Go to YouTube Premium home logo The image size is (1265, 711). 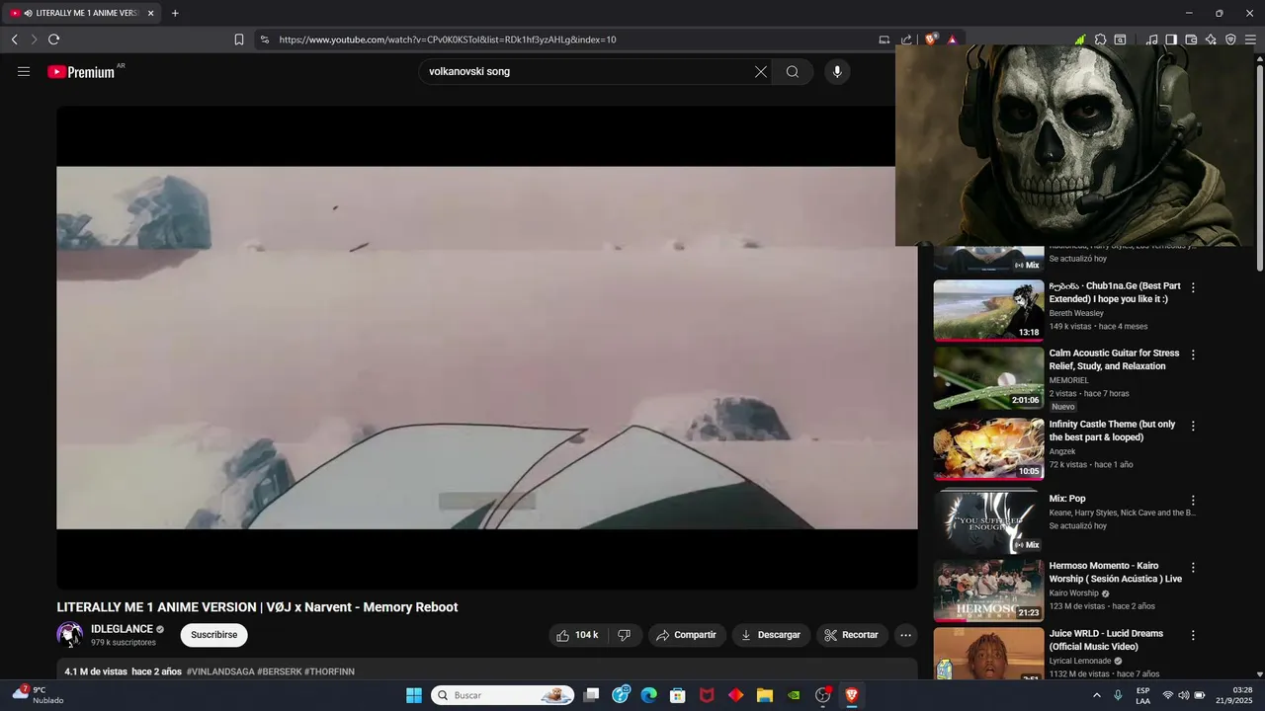coord(81,72)
